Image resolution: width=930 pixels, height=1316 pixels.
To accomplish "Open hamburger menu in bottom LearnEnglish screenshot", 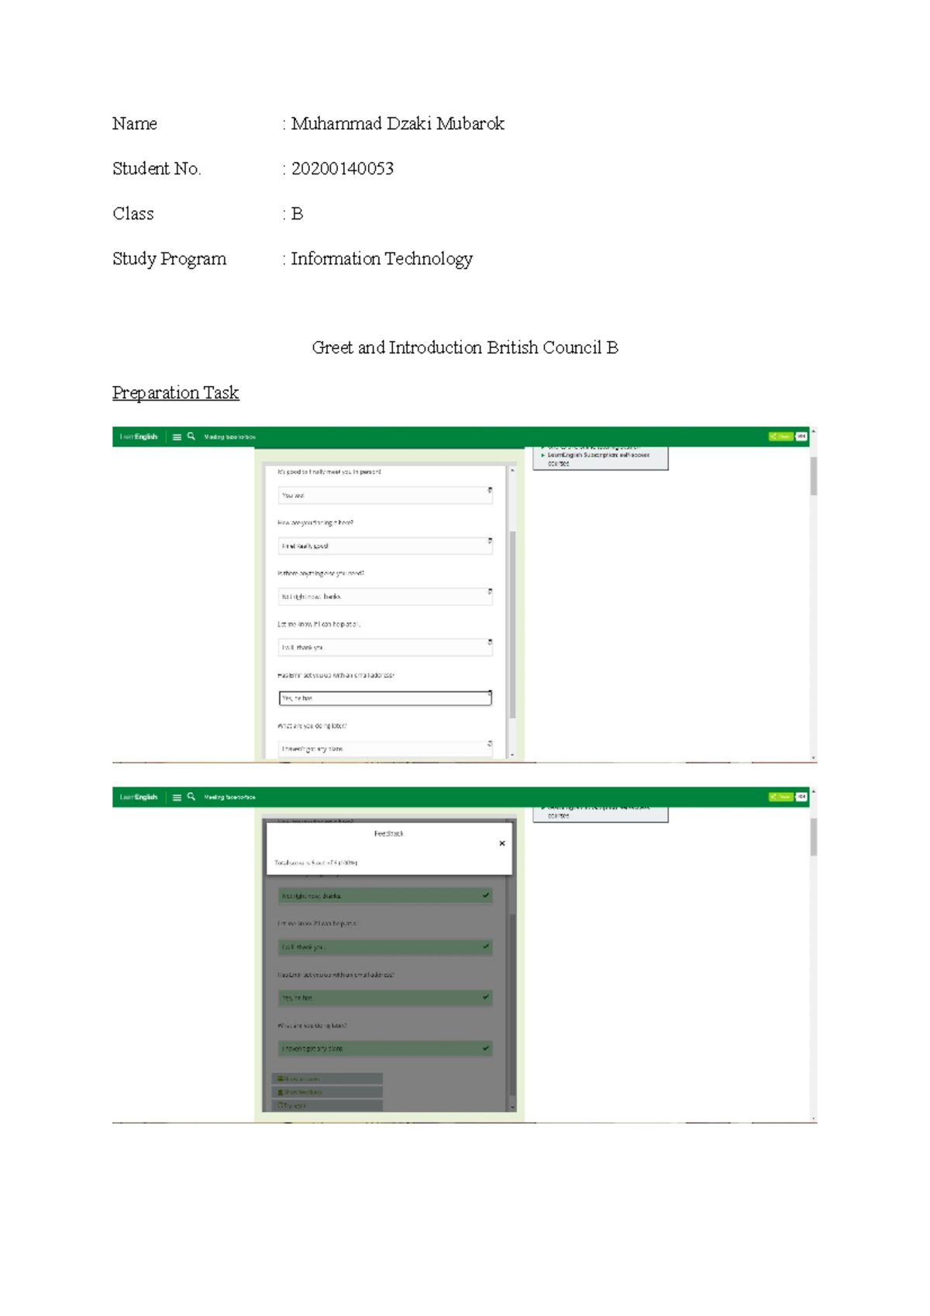I will [177, 798].
